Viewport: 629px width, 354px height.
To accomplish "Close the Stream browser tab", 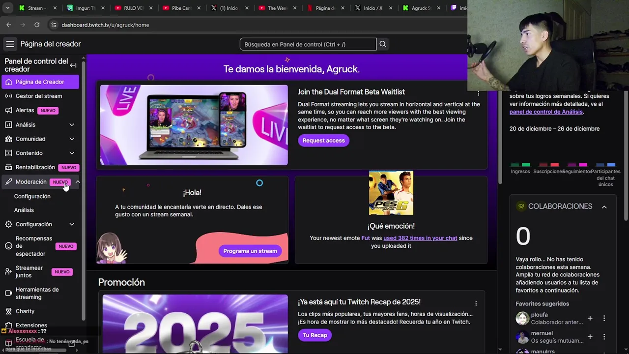I will tap(55, 8).
